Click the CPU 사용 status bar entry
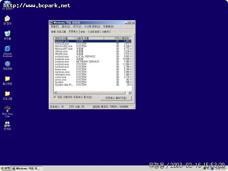The height and width of the screenshot is (171, 228). coord(80,107)
